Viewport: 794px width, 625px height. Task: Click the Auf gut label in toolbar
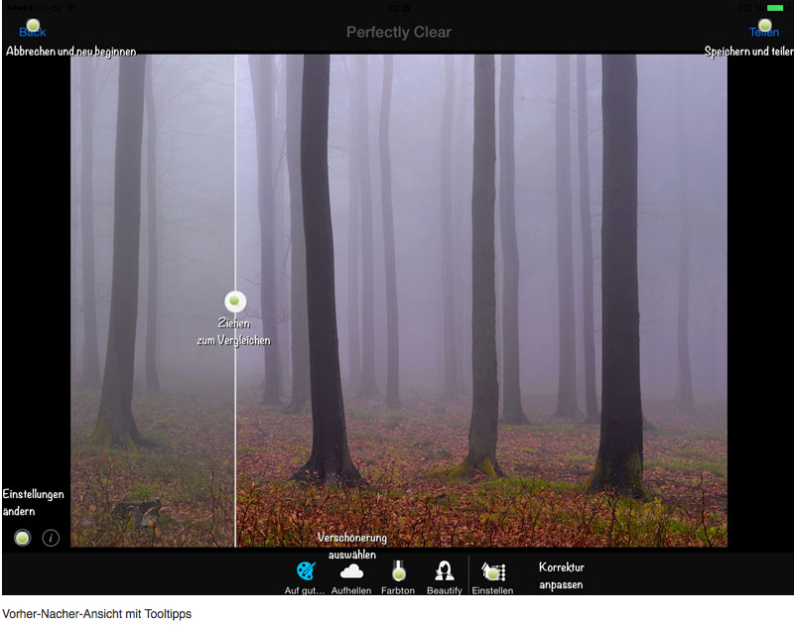(305, 591)
